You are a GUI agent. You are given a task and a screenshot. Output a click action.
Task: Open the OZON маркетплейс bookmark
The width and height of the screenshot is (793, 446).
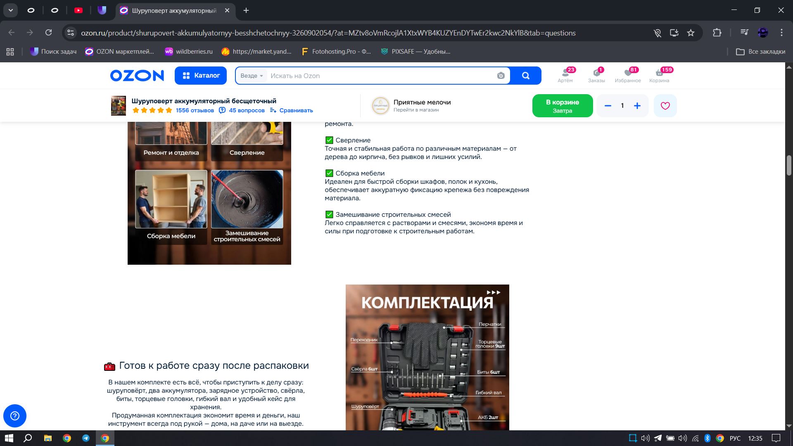[120, 52]
